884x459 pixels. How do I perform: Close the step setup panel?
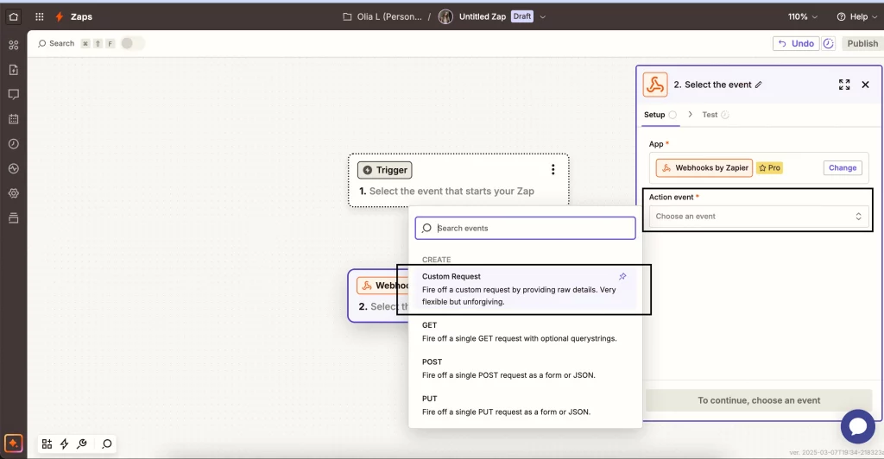coord(865,85)
